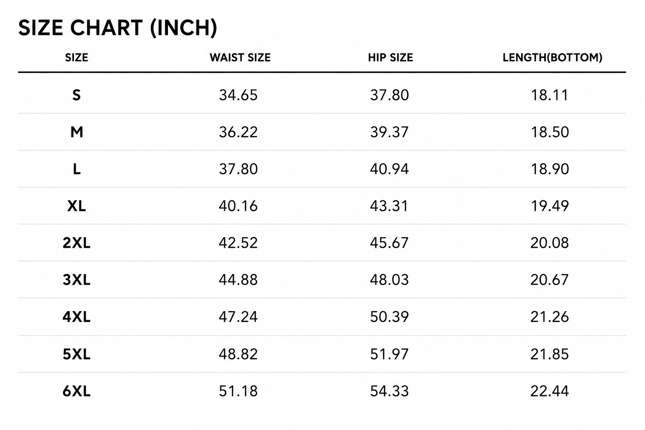Click length value 18.90
The width and height of the screenshot is (645, 430).
click(550, 169)
